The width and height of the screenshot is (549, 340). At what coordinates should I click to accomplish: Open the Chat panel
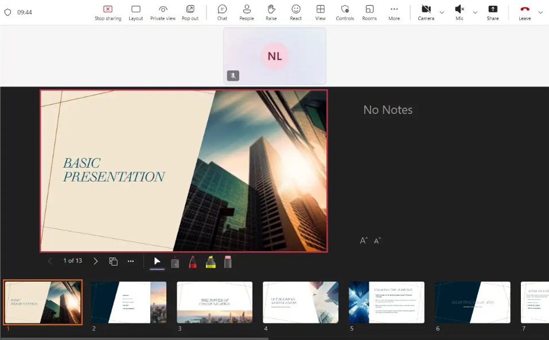(x=222, y=12)
